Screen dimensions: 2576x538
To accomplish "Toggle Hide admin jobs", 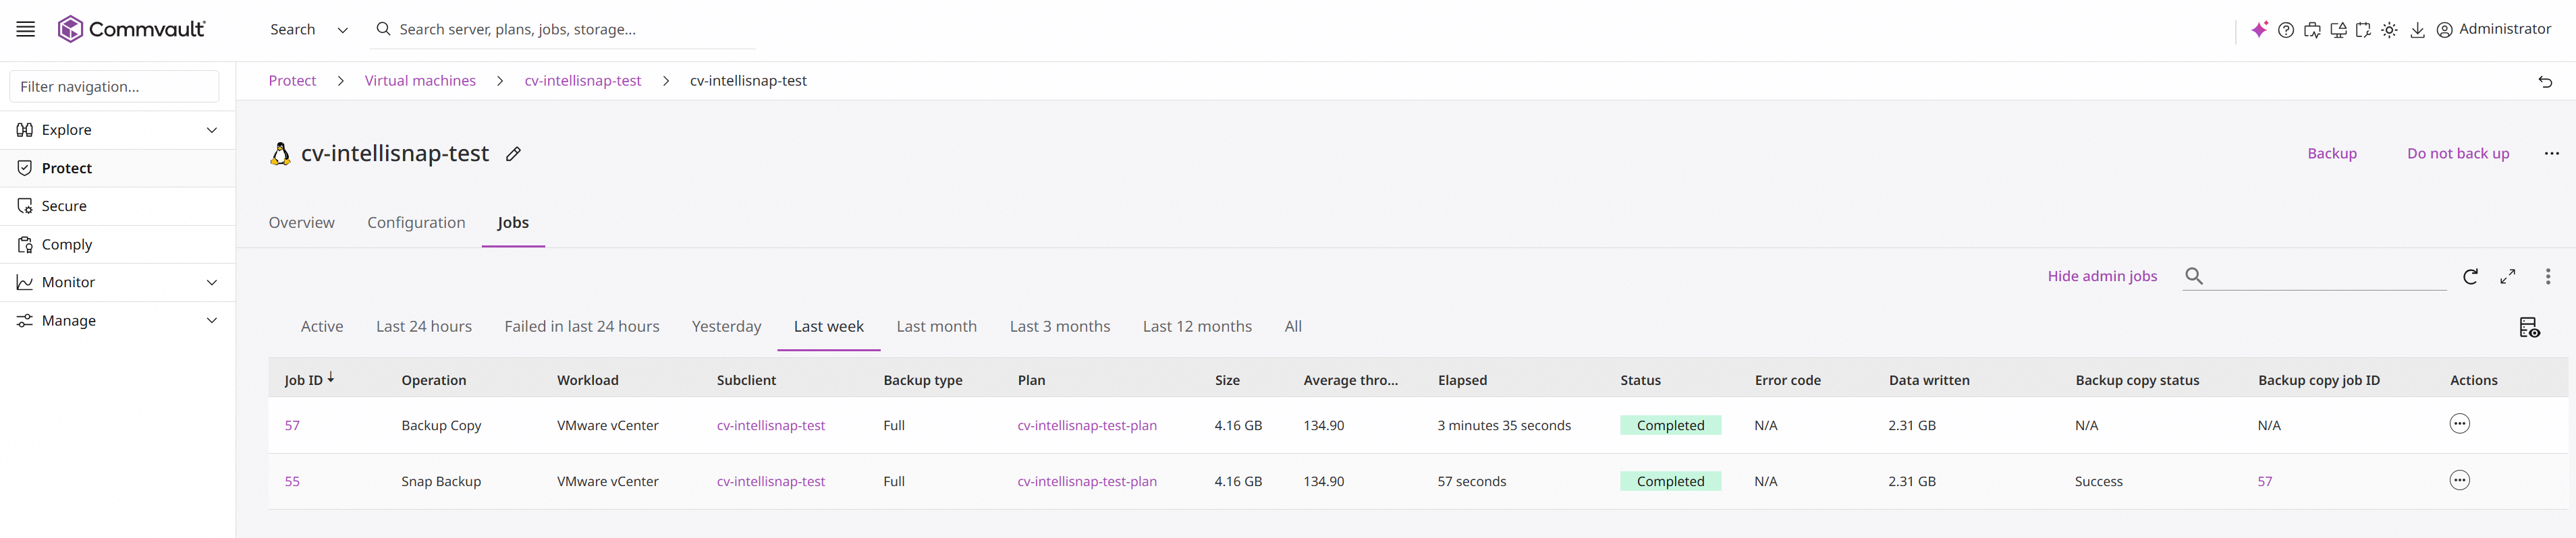I will (2102, 276).
